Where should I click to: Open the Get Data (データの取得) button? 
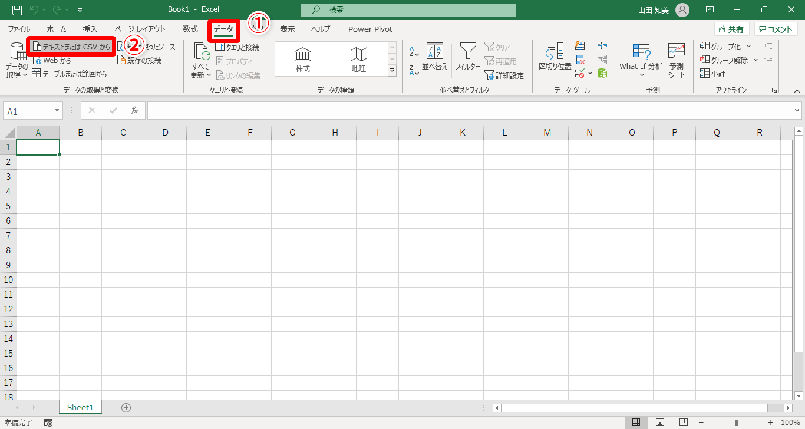point(17,61)
